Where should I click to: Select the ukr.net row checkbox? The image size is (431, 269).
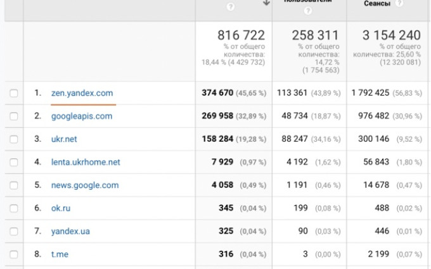pyautogui.click(x=14, y=139)
